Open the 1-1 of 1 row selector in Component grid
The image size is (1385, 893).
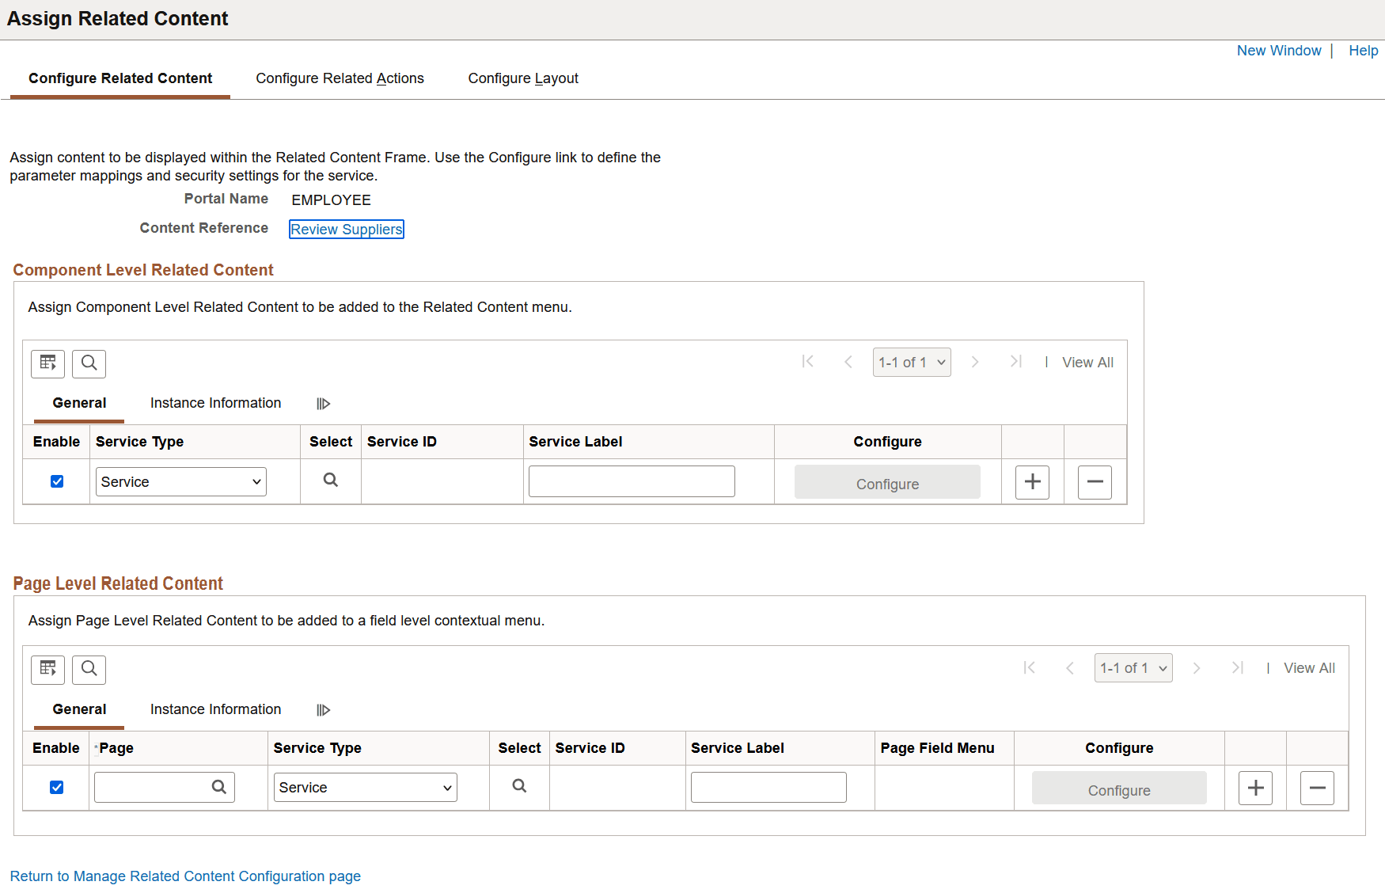point(912,363)
